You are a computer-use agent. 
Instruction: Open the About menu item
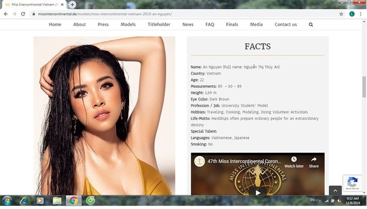coord(79,24)
